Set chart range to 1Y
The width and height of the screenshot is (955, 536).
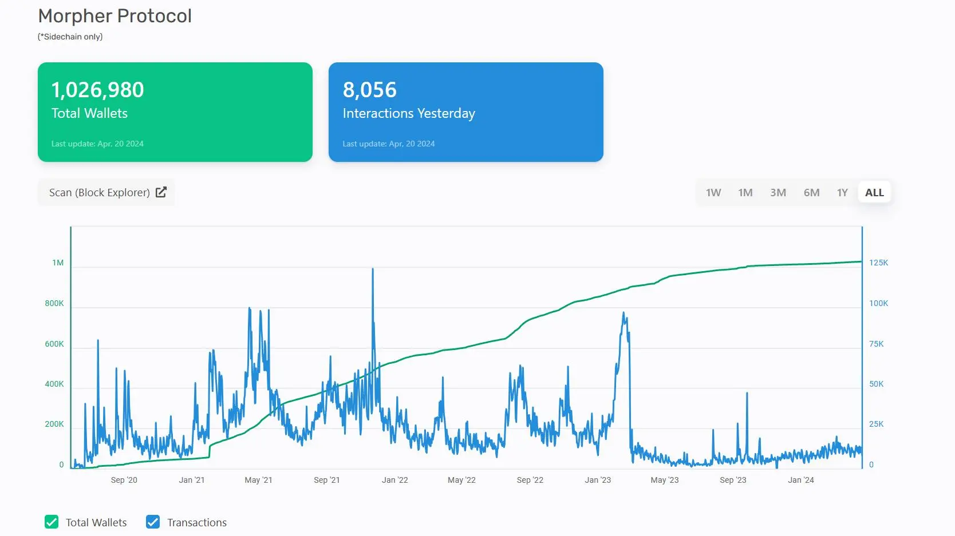pos(842,193)
